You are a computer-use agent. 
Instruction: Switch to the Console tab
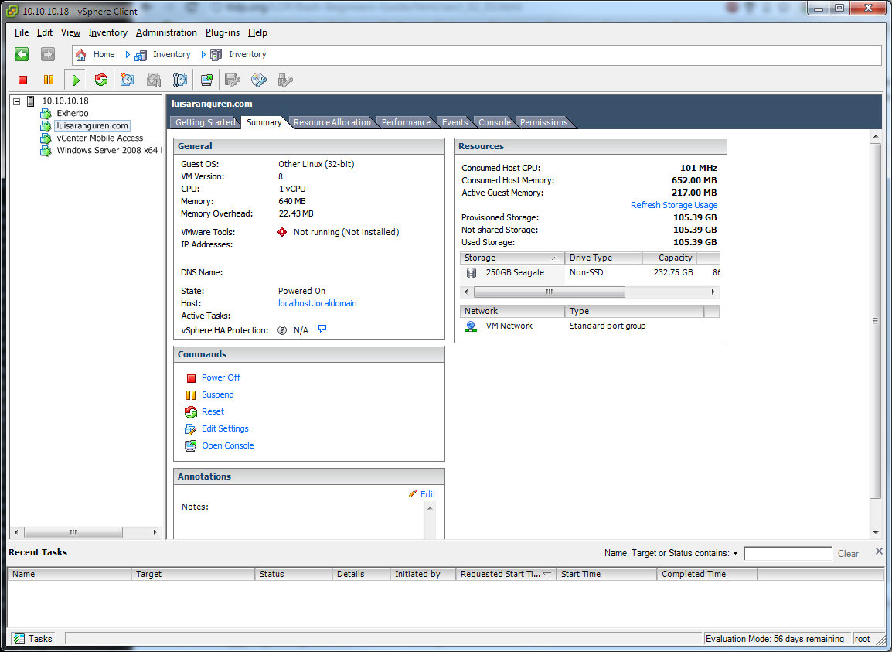(495, 122)
